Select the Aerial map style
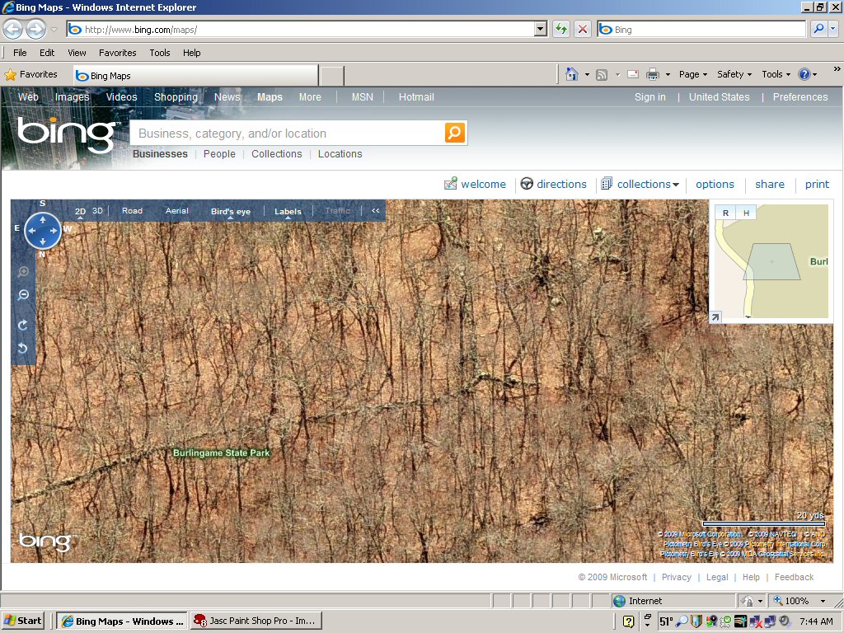Image resolution: width=844 pixels, height=633 pixels. click(177, 211)
